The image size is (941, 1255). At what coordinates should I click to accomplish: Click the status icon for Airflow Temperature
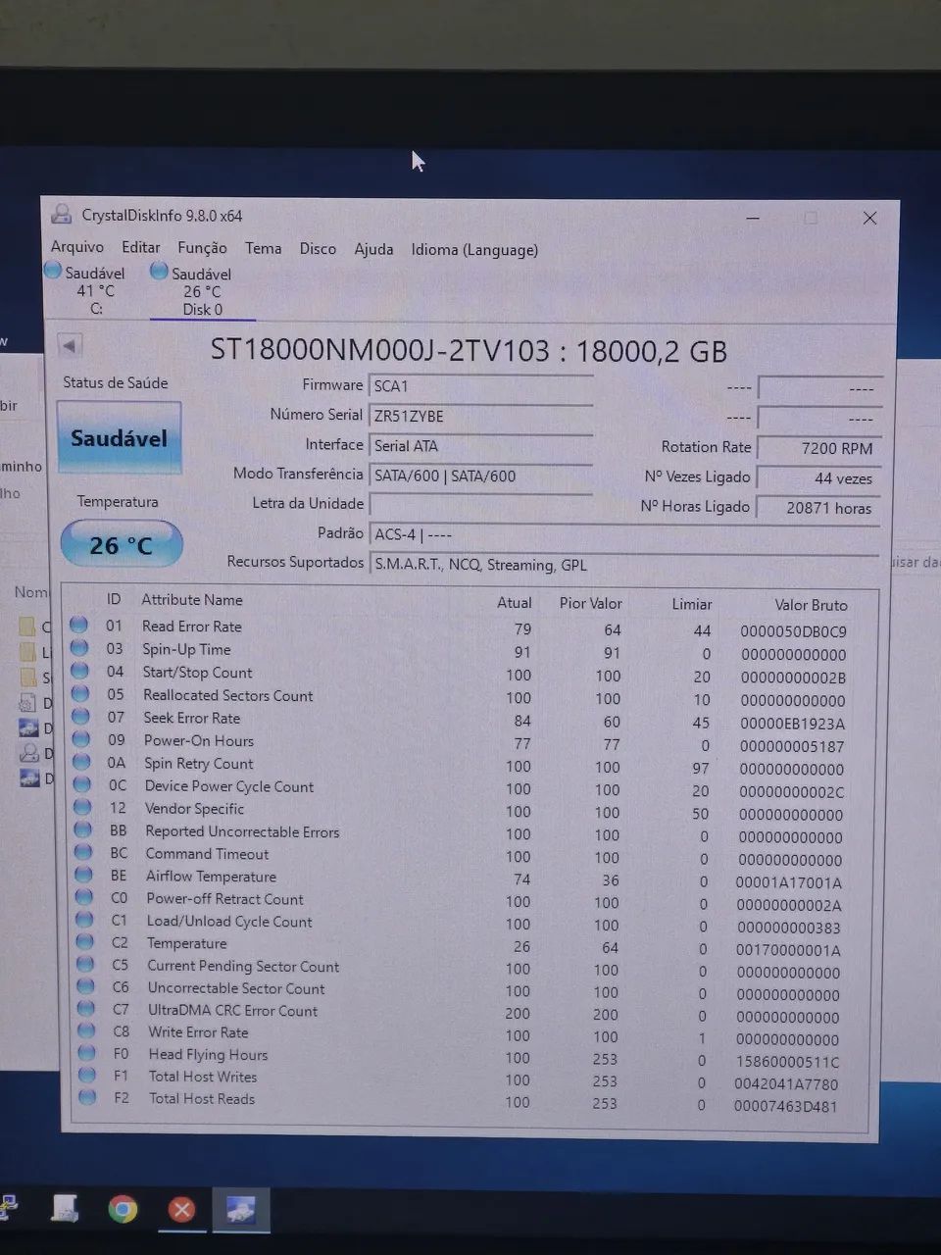tap(84, 875)
